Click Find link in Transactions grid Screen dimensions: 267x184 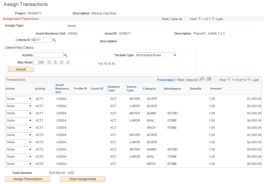point(180,80)
